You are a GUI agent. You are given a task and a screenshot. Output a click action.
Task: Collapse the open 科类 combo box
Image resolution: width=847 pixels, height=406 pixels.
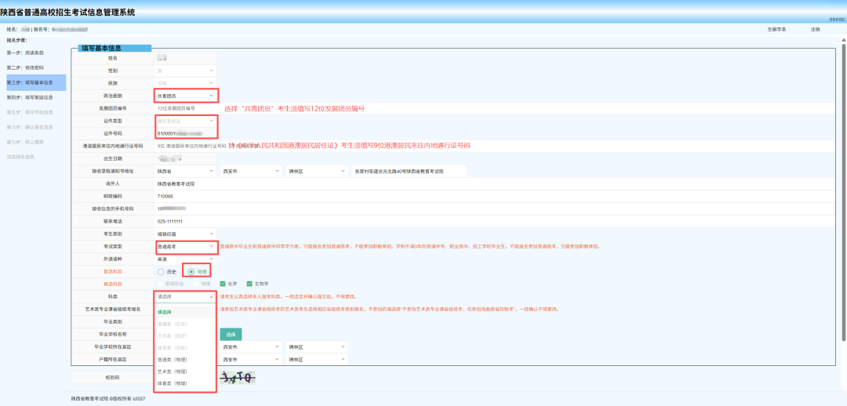pyautogui.click(x=186, y=296)
